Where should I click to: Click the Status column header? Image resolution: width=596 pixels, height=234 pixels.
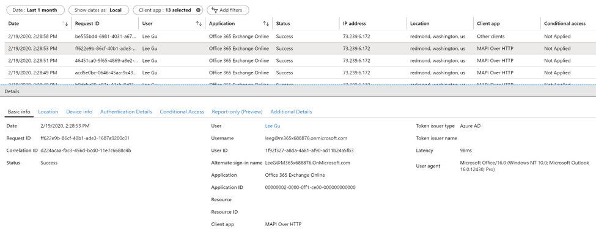coord(283,24)
